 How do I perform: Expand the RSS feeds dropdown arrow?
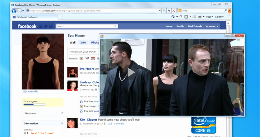coord(190,17)
